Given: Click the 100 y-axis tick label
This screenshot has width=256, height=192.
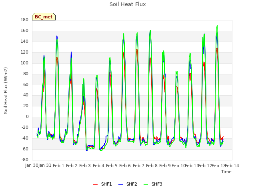Looking at the screenshot, I should [x=24, y=63].
